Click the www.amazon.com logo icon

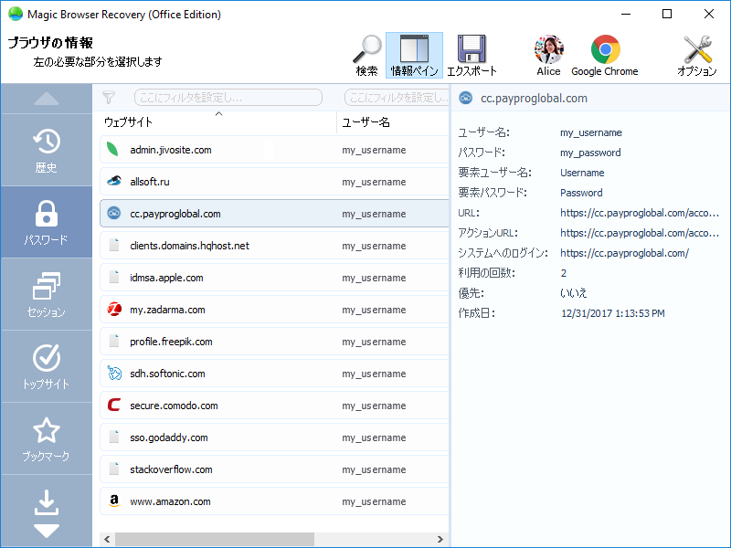pyautogui.click(x=113, y=501)
